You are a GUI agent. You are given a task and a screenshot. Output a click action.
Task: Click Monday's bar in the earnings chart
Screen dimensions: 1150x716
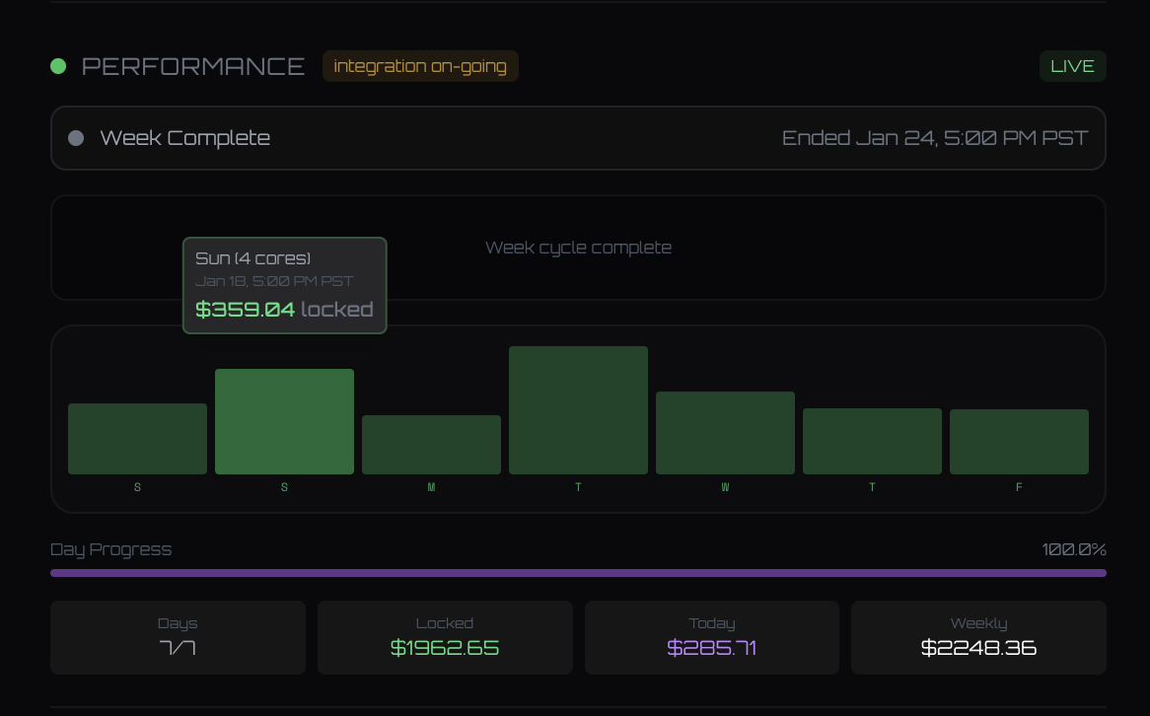tap(431, 443)
